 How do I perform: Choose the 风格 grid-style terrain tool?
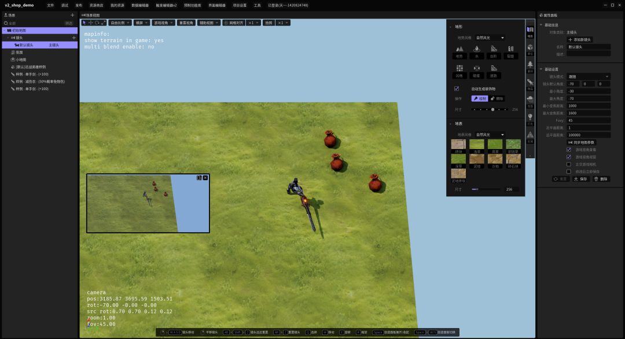459,71
